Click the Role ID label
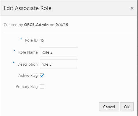 tap(31, 40)
